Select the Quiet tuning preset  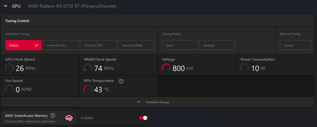(x=180, y=45)
